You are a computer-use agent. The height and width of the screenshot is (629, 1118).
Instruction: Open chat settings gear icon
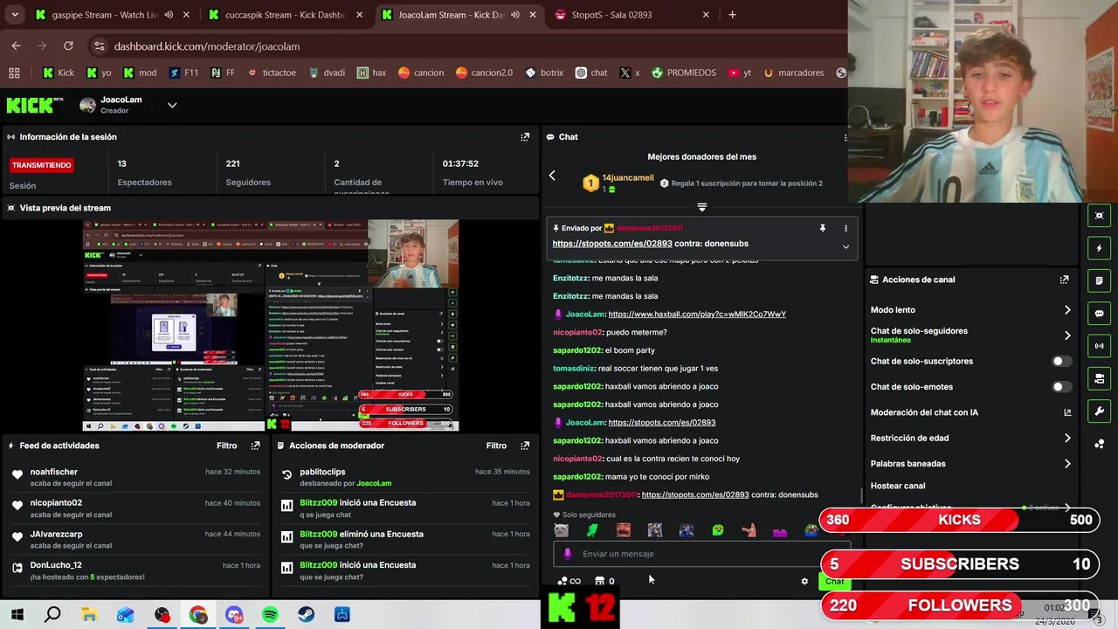[804, 581]
